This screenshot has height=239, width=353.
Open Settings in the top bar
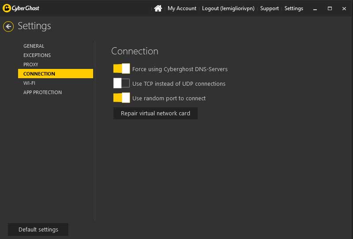pyautogui.click(x=293, y=8)
